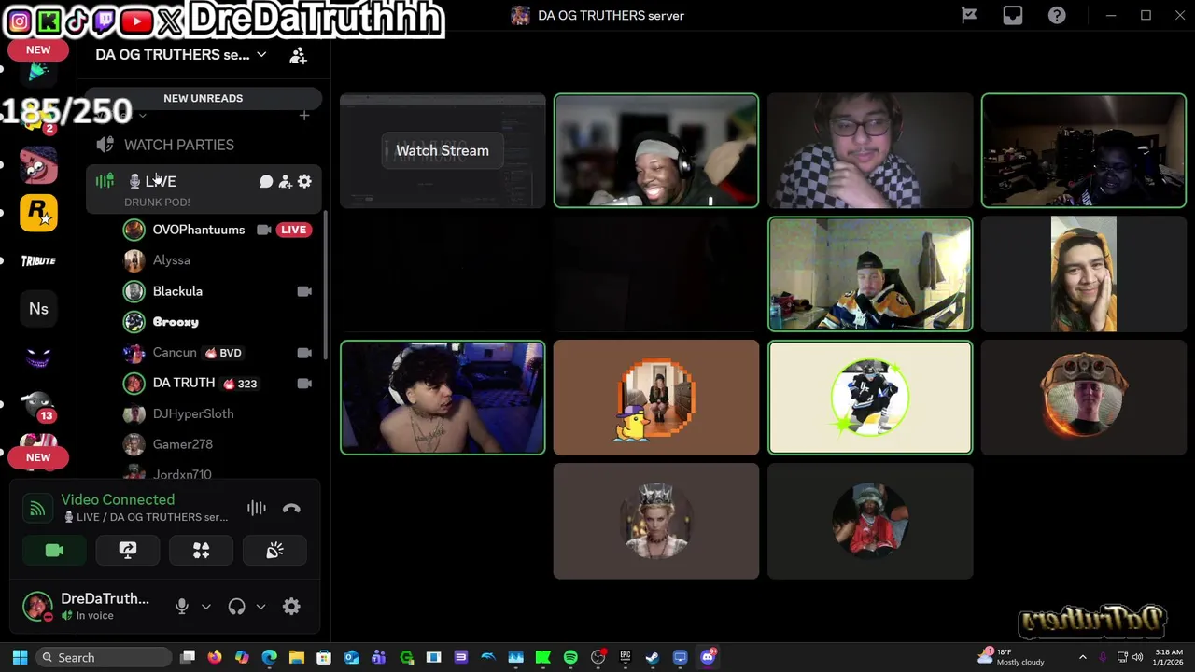This screenshot has height=672, width=1195.
Task: Open Steam from the taskbar
Action: [652, 657]
